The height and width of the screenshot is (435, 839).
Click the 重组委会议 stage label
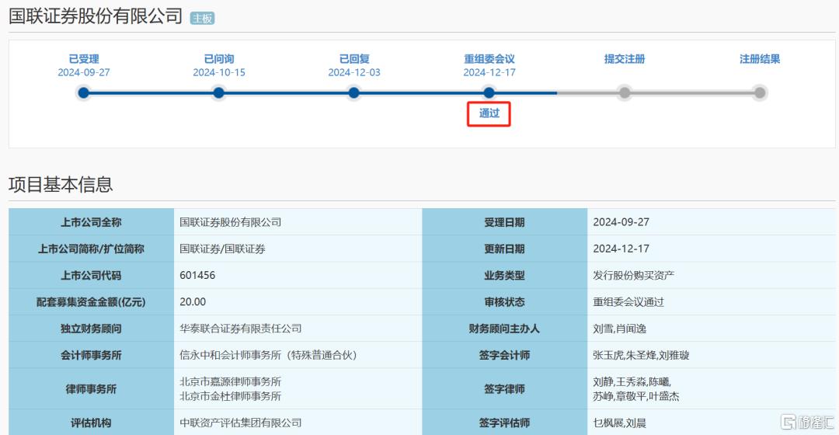[489, 59]
